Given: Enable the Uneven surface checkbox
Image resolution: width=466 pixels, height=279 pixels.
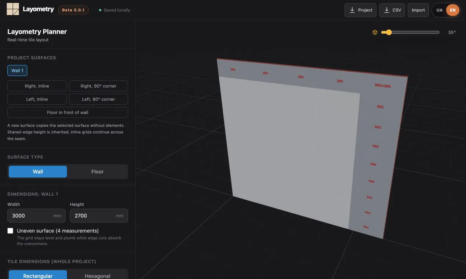Looking at the screenshot, I should tap(10, 231).
